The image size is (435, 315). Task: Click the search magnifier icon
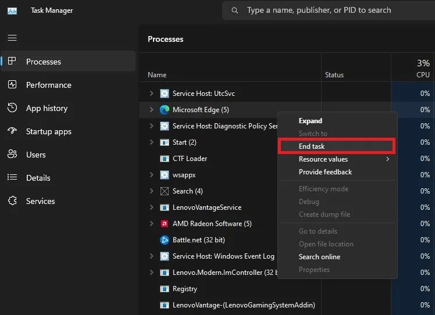(235, 10)
